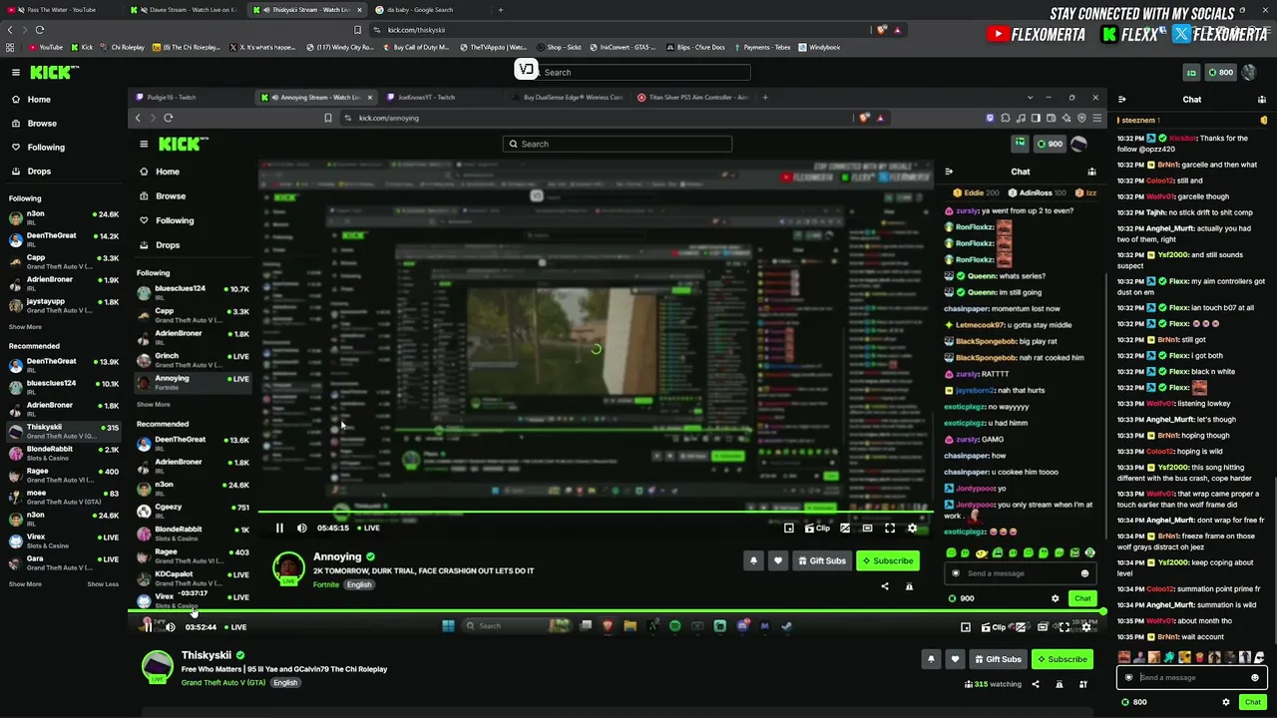Viewport: 1277px width, 718px height.
Task: Expand Show More under outer Recommended list
Action: click(26, 584)
